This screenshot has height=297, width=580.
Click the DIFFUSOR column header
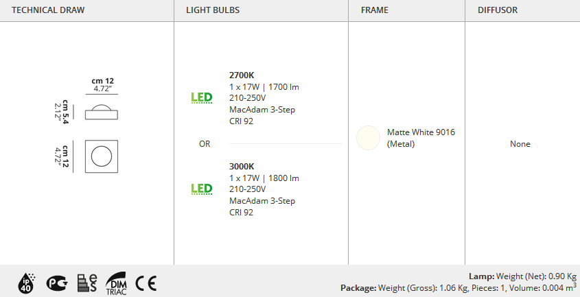498,10
